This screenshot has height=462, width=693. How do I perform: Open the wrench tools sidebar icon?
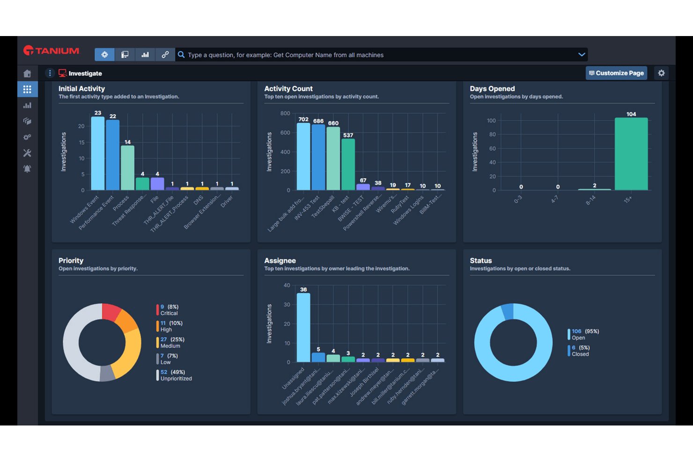pyautogui.click(x=27, y=153)
